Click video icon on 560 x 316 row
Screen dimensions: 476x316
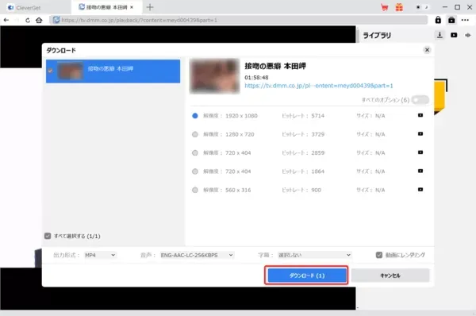[420, 189]
